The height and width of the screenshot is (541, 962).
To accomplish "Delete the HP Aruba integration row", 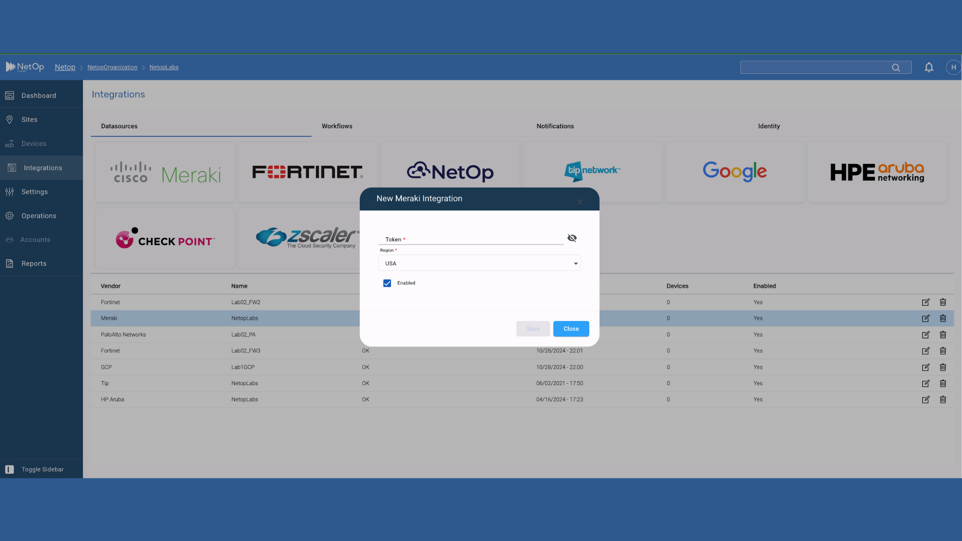I will click(942, 399).
